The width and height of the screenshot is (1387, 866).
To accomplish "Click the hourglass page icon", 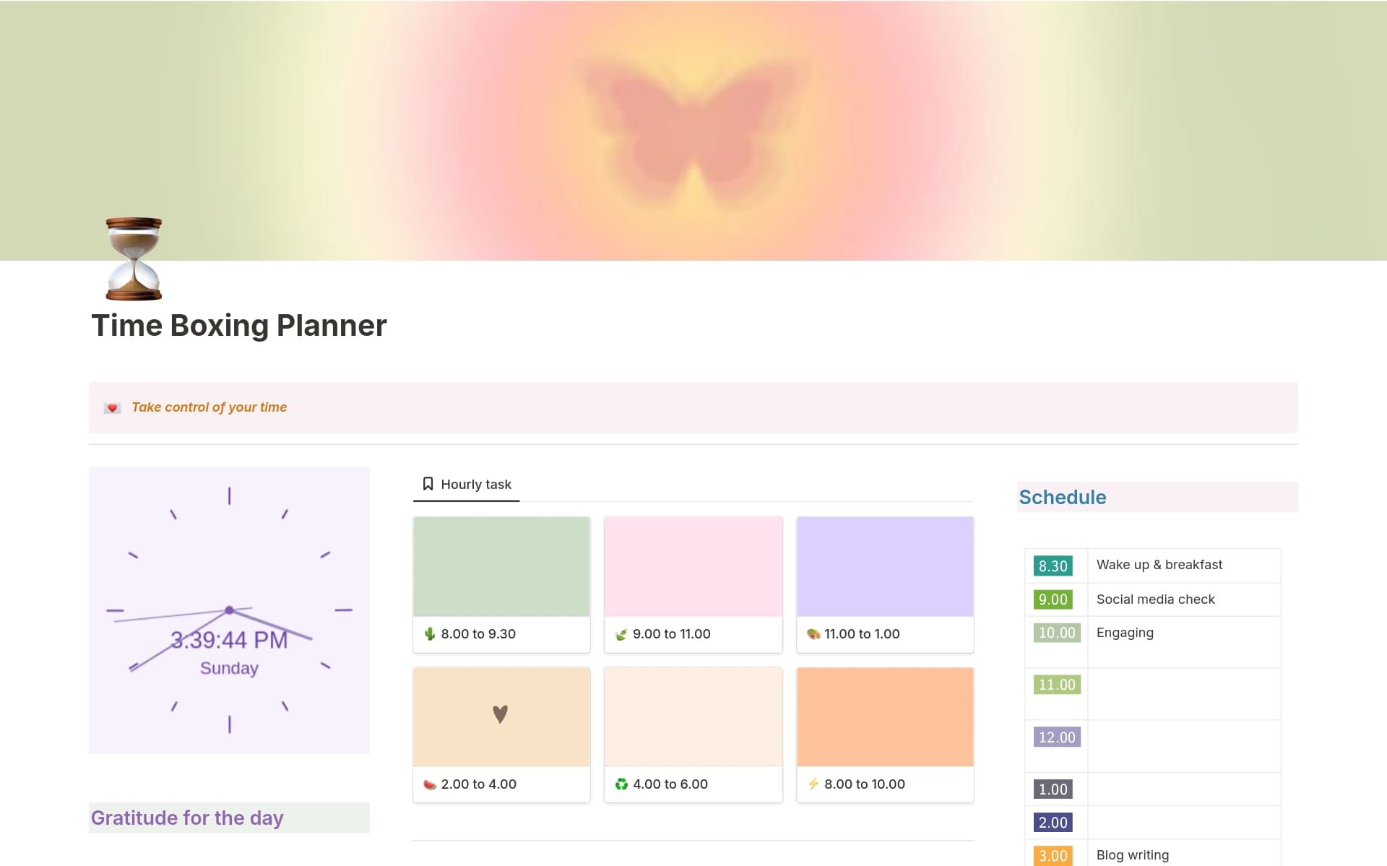I will click(133, 258).
